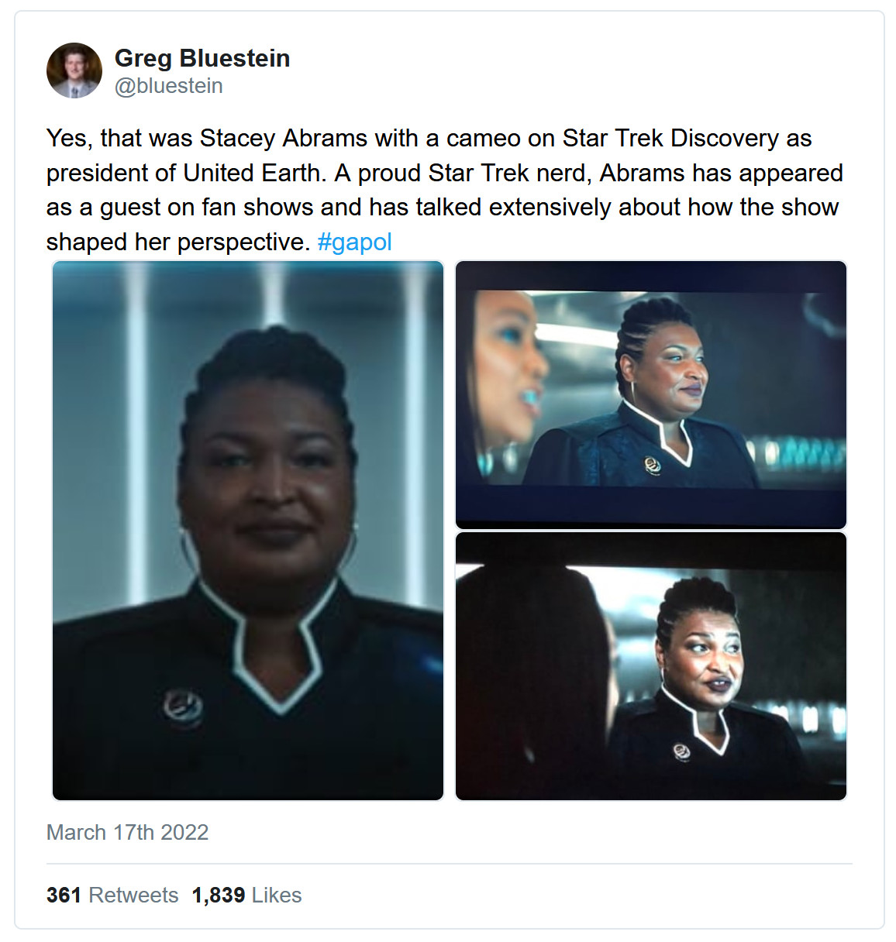Select the 'Star Trek Discovery' phrase in tweet
This screenshot has height=942, width=896.
tap(670, 138)
